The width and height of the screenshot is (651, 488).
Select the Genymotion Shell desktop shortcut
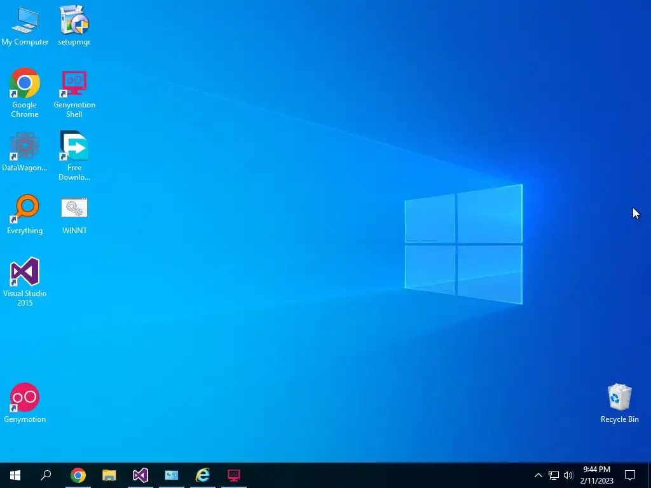click(x=74, y=93)
